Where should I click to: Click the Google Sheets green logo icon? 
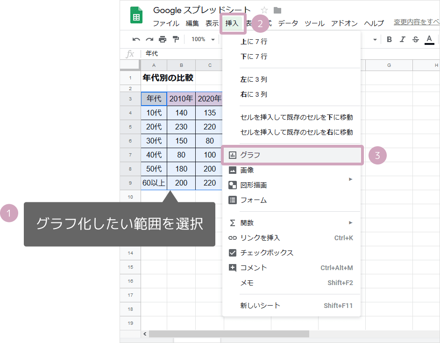[135, 14]
